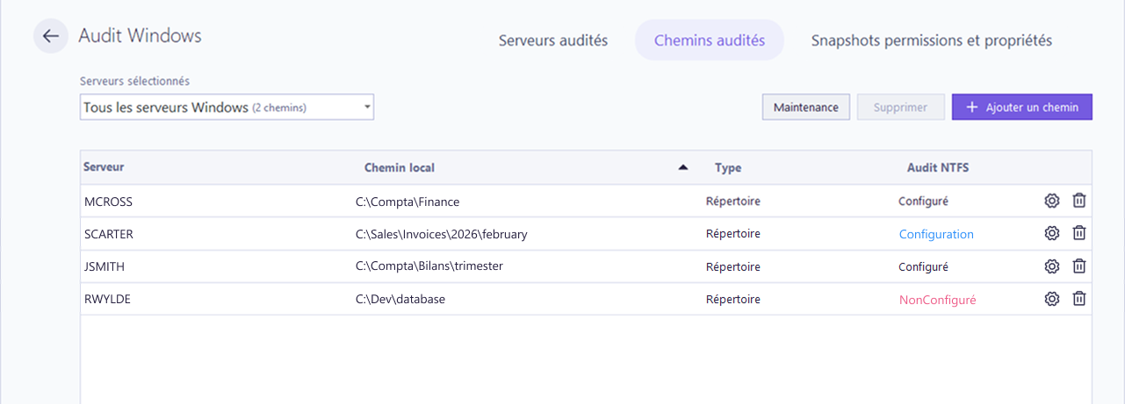Open Snapshots permissions et propriétés tab
Viewport: 1125px width, 404px height.
pyautogui.click(x=932, y=40)
